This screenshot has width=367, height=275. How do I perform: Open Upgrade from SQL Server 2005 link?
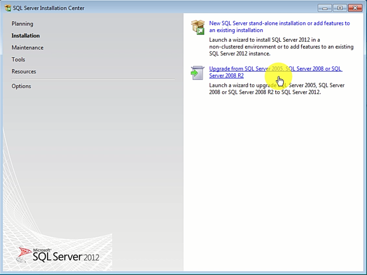click(x=276, y=72)
